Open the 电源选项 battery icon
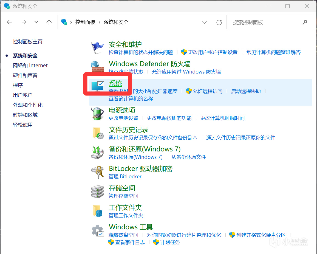 point(97,114)
